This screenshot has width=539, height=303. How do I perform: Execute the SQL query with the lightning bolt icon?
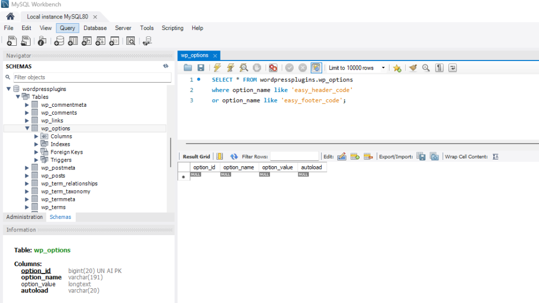click(217, 67)
